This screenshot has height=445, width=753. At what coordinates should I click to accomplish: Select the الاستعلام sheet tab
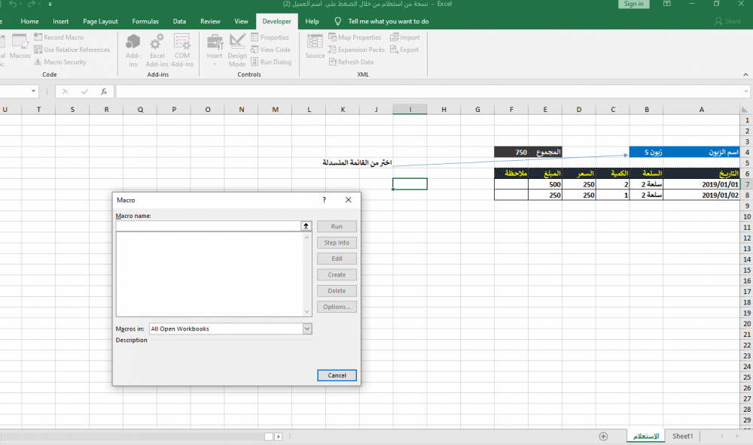(646, 436)
